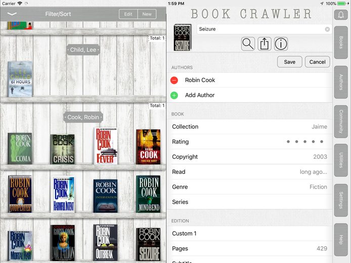The width and height of the screenshot is (351, 263).
Task: Open the Help side tab
Action: point(341,240)
